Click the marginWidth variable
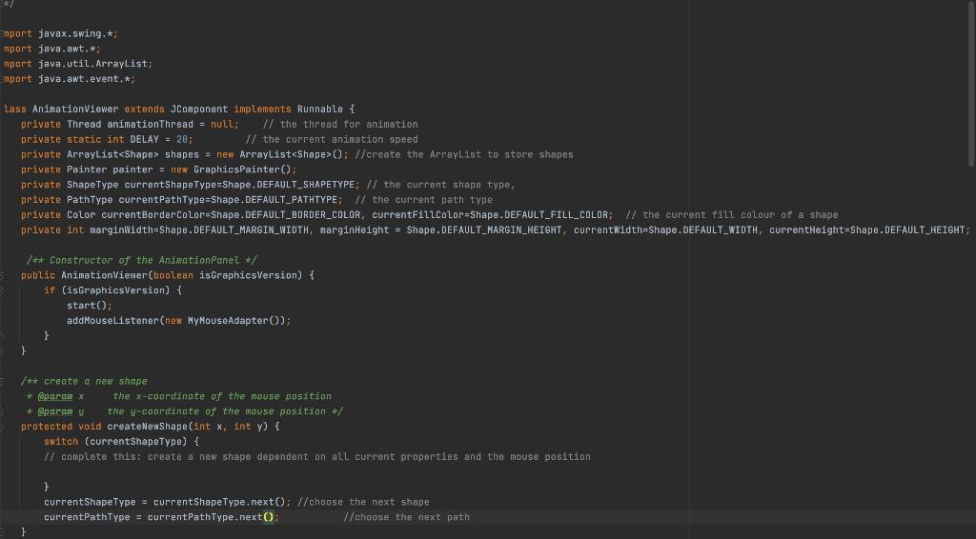The height and width of the screenshot is (539, 976). tap(121, 230)
